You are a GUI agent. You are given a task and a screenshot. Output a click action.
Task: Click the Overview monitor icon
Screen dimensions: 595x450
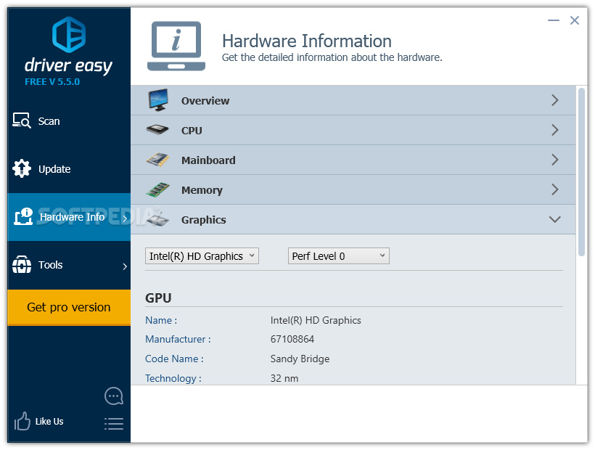[x=158, y=99]
